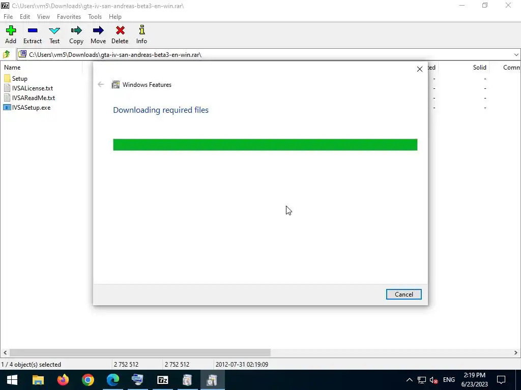This screenshot has height=390, width=521.
Task: Click the green download progress bar
Action: coord(265,145)
